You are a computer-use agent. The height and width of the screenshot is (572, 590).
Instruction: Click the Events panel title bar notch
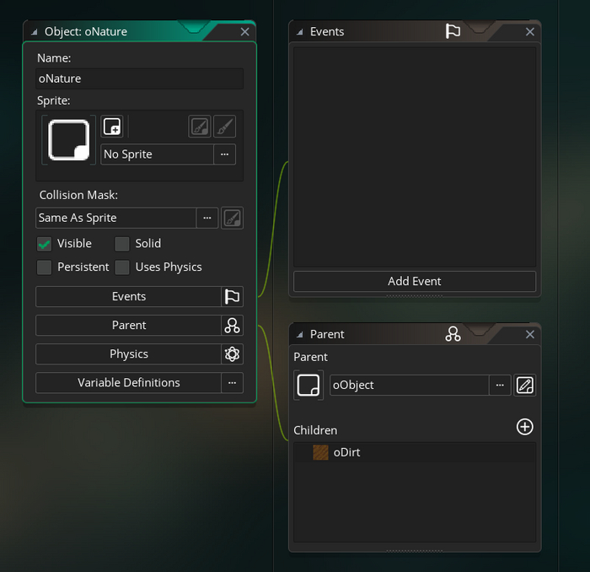[479, 27]
